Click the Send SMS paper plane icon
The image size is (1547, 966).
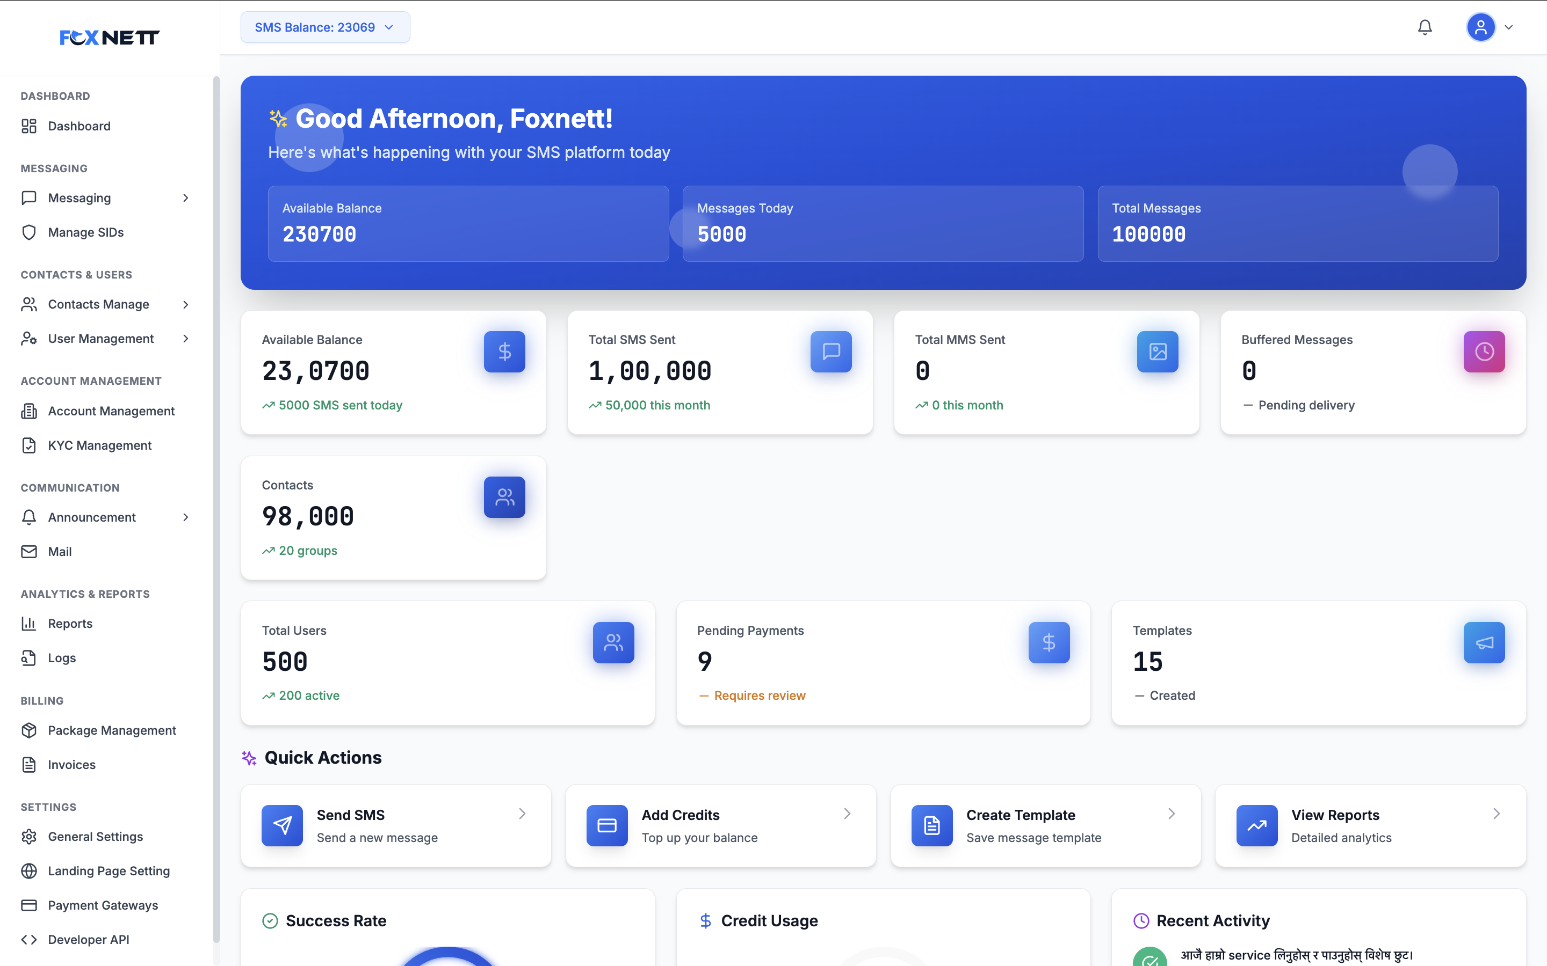coord(281,825)
